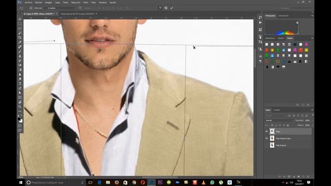The height and width of the screenshot is (186, 331).
Task: Select the Eyedropper tool
Action: (x=20, y=42)
